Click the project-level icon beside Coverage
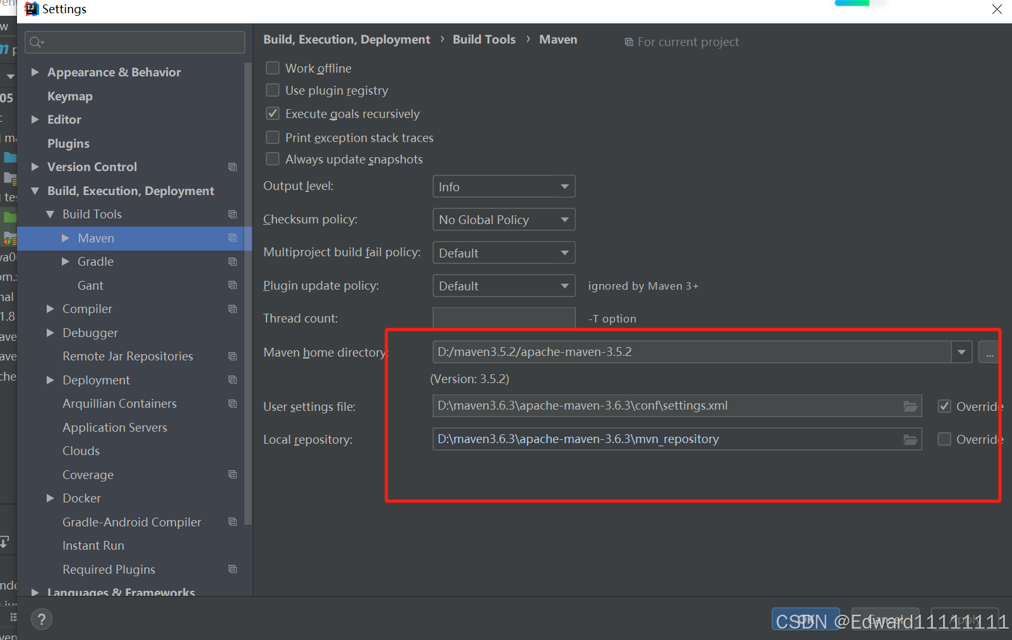 click(x=232, y=475)
